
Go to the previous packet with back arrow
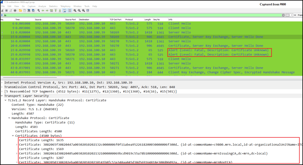(43, 11)
